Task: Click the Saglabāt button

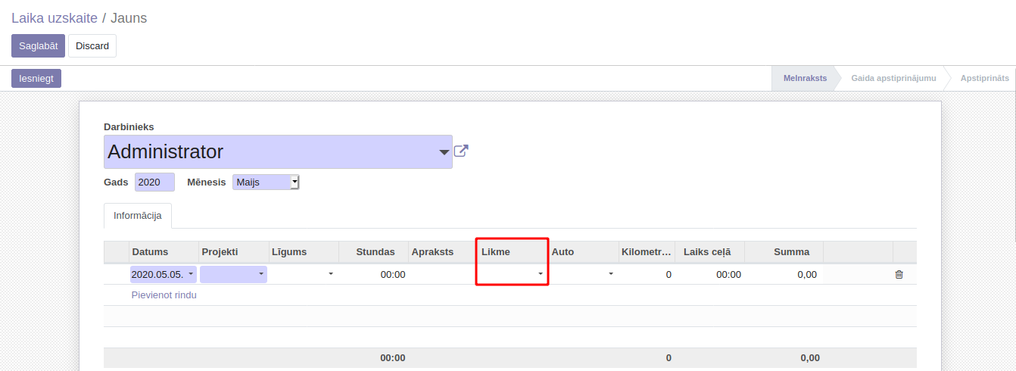Action: (x=38, y=45)
